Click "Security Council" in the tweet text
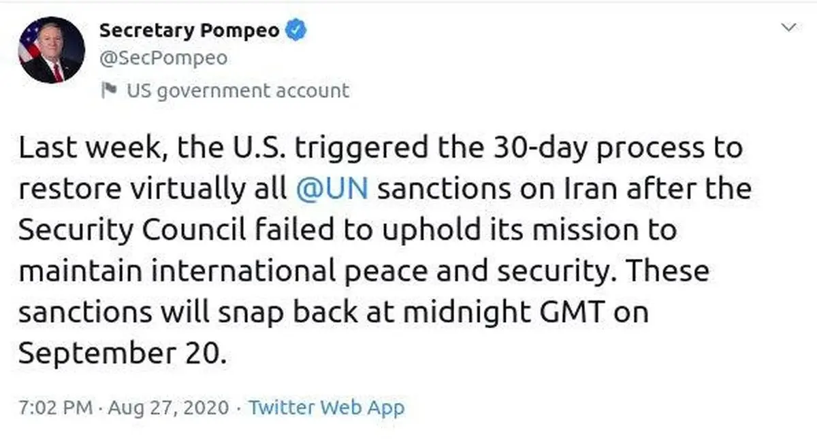Viewport: 817px width, 439px height. point(132,230)
